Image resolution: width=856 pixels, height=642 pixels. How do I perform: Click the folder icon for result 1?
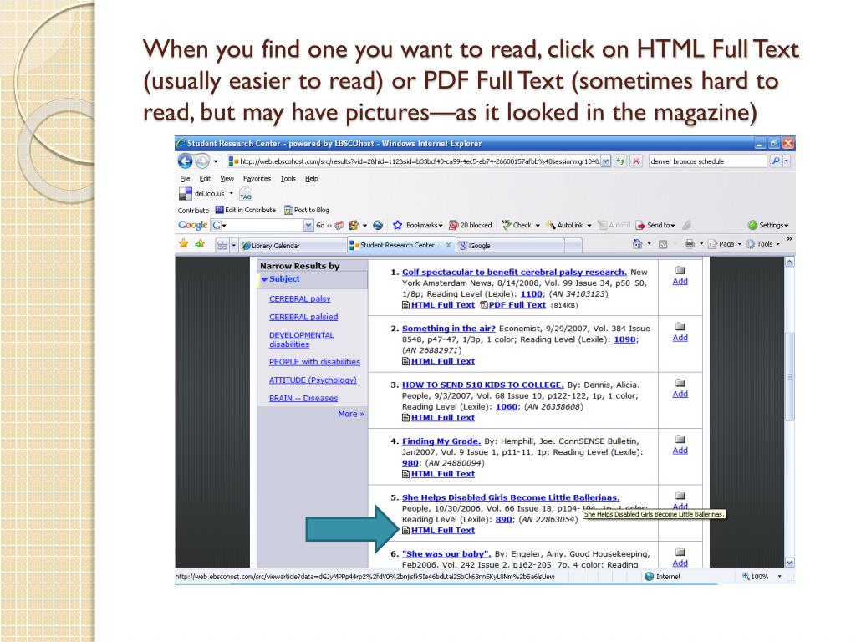click(680, 270)
